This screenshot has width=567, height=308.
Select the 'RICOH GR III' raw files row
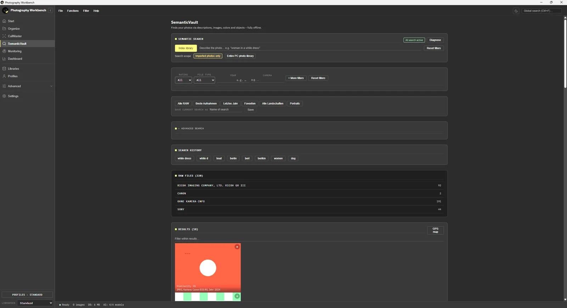point(309,186)
